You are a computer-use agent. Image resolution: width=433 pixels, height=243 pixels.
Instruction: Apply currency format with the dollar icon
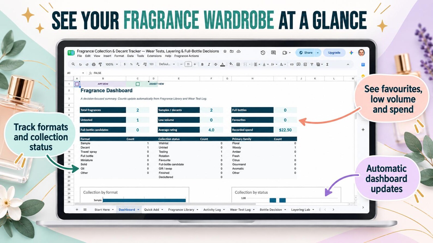pyautogui.click(x=125, y=64)
